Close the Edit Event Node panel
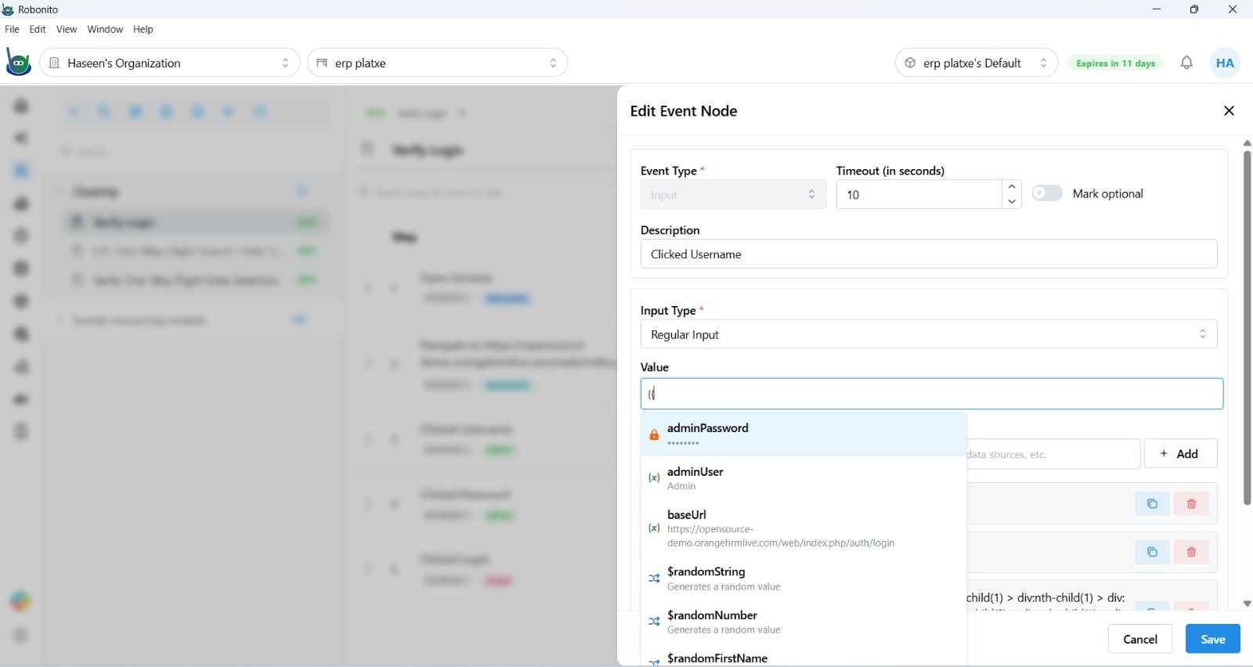 [x=1229, y=111]
